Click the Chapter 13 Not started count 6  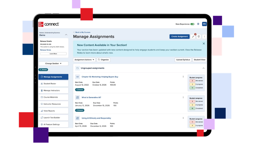192,81
